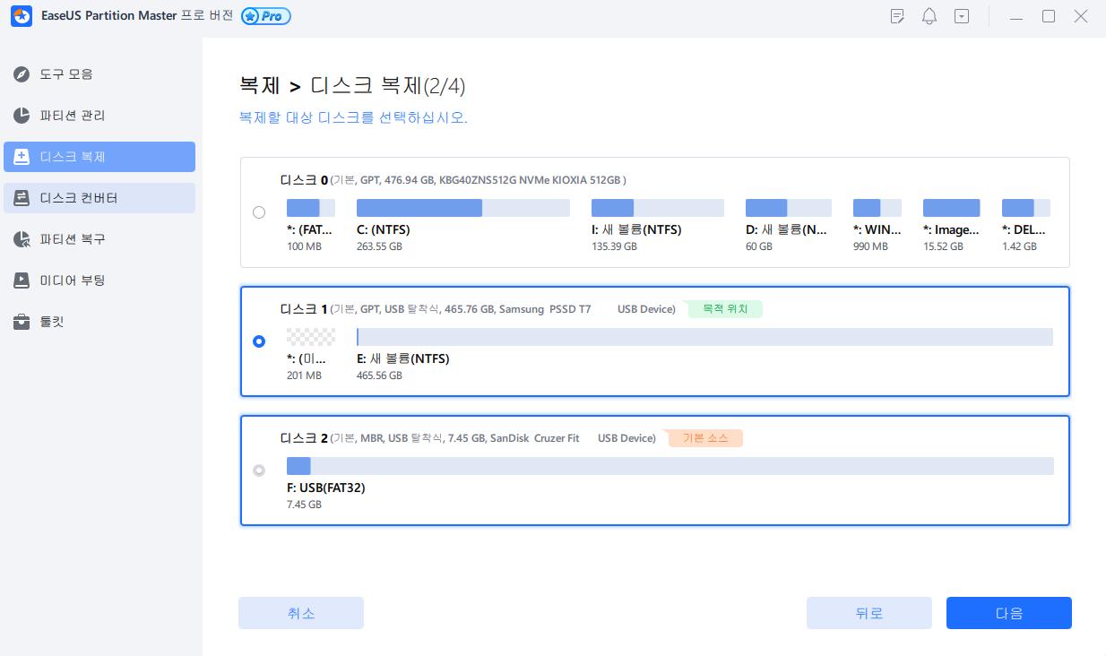Open the notification bell icon
The height and width of the screenshot is (656, 1106).
[929, 16]
